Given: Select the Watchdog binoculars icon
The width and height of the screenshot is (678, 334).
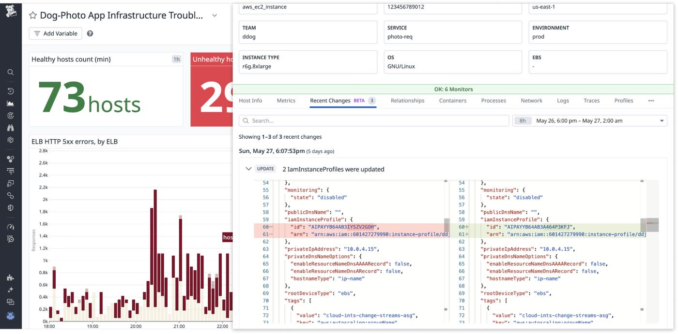Looking at the screenshot, I should click(x=11, y=128).
